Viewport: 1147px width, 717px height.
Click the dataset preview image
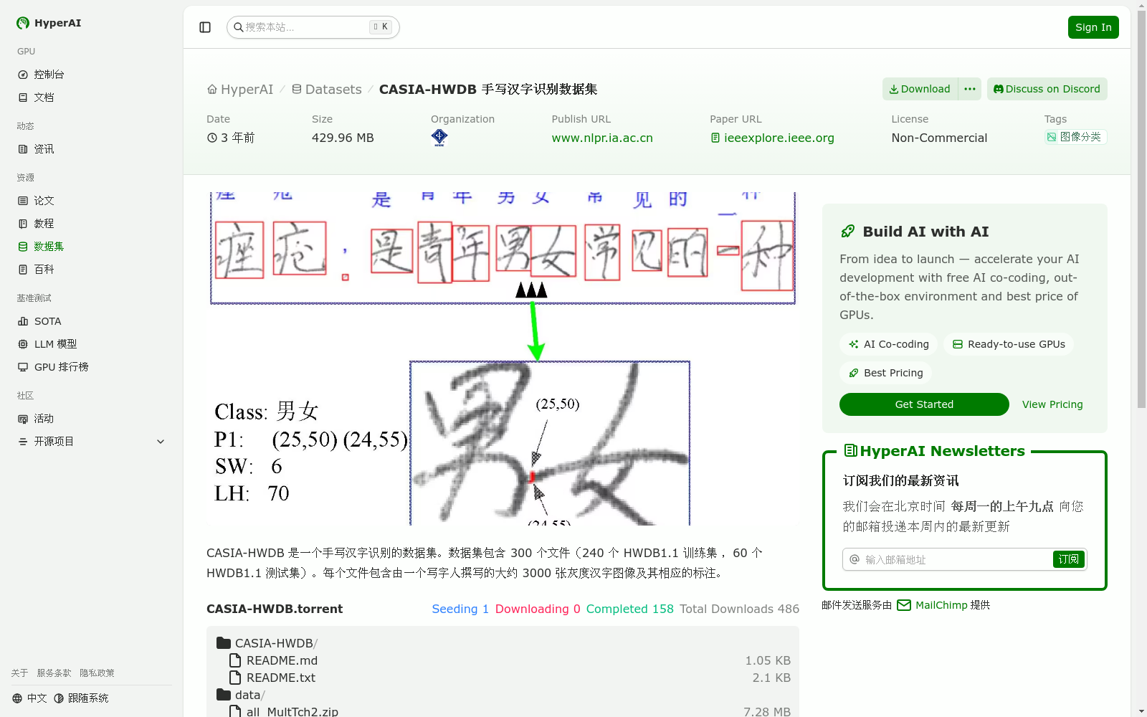(503, 358)
